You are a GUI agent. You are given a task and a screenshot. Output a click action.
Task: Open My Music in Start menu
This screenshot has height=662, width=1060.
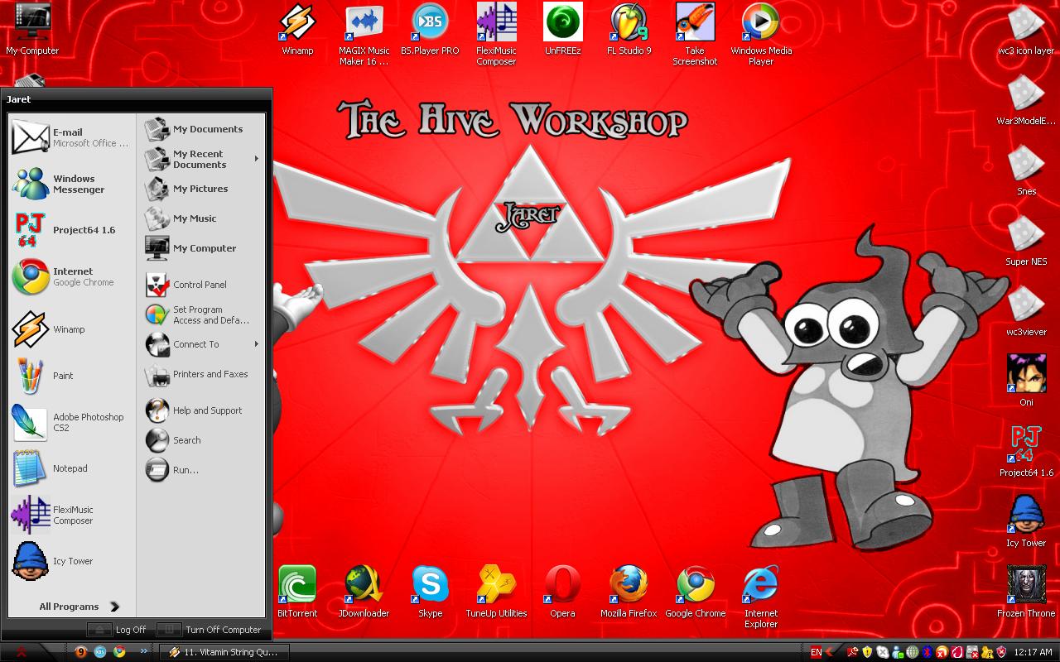point(201,218)
